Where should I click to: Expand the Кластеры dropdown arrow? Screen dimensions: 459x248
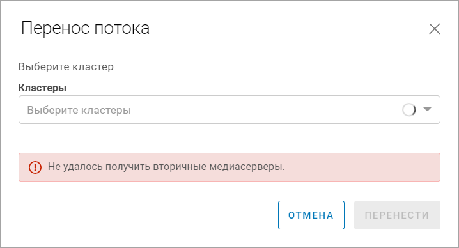(428, 109)
